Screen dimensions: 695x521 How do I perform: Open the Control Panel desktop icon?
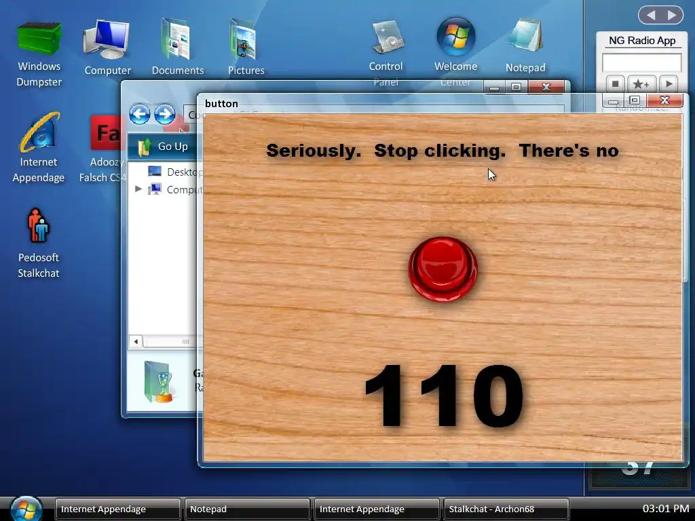[x=386, y=52]
